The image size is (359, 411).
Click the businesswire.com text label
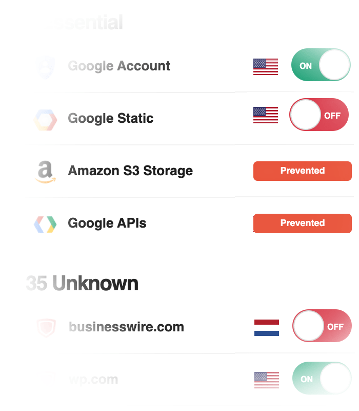(127, 326)
